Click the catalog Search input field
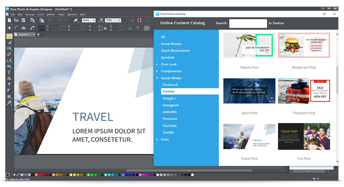The width and height of the screenshot is (344, 187). pyautogui.click(x=248, y=23)
